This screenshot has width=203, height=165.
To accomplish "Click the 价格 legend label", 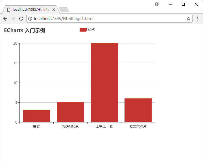I will (91, 30).
